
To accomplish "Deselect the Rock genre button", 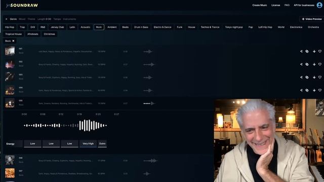I will (99, 27).
